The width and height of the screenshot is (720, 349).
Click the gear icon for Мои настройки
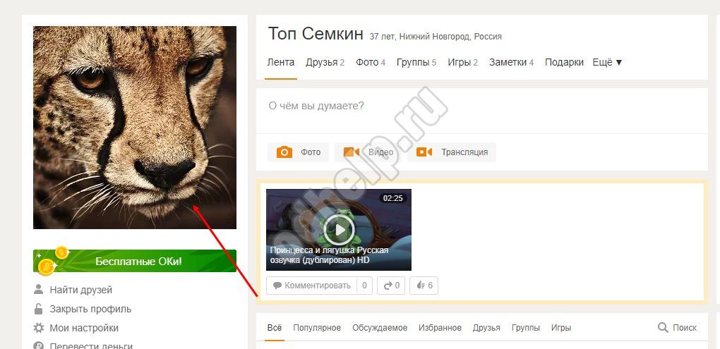pyautogui.click(x=39, y=328)
